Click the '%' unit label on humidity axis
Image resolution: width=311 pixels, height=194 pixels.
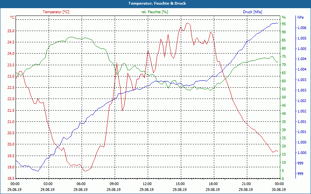(284, 17)
